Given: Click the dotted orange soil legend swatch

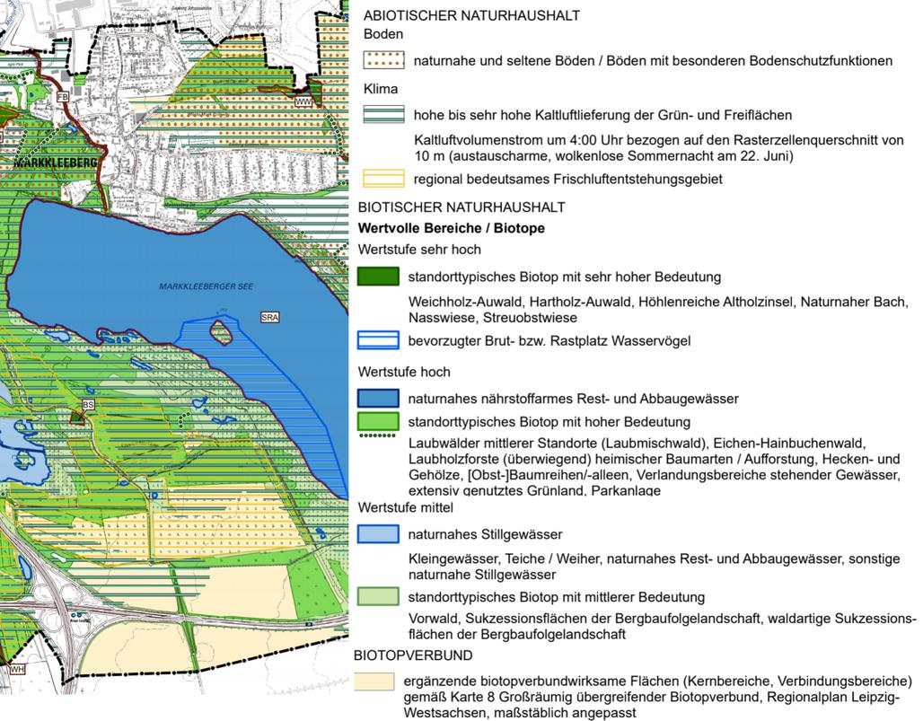Looking at the screenshot, I should [x=383, y=59].
